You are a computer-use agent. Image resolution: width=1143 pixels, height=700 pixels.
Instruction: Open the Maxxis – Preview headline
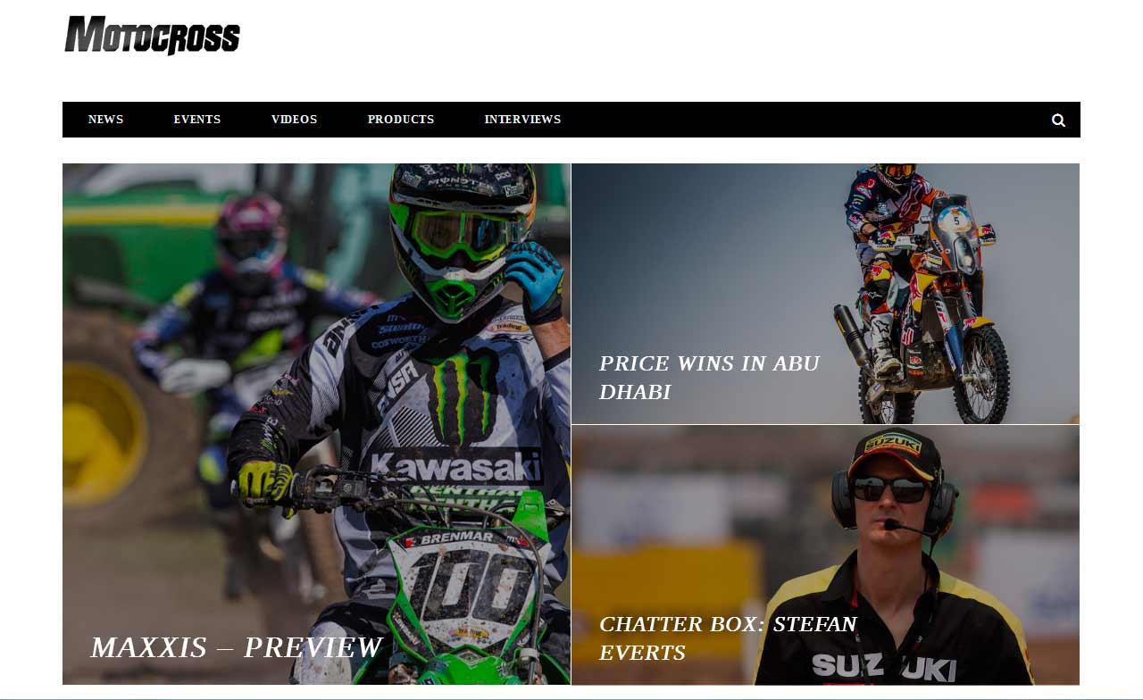(236, 647)
